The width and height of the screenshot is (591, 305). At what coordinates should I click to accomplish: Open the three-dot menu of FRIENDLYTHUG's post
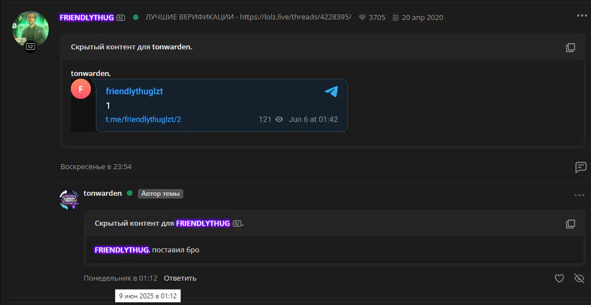tap(582, 16)
